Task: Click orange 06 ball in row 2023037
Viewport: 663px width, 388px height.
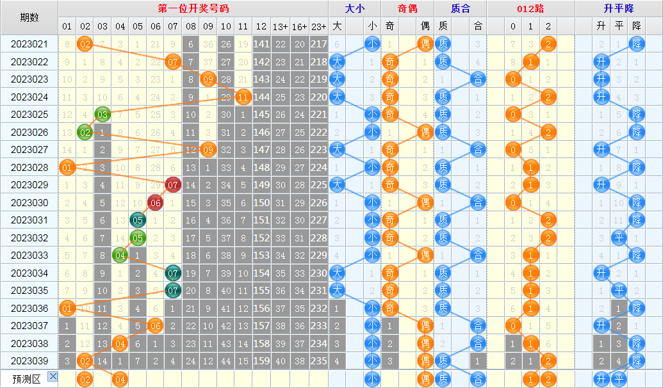Action: click(155, 326)
